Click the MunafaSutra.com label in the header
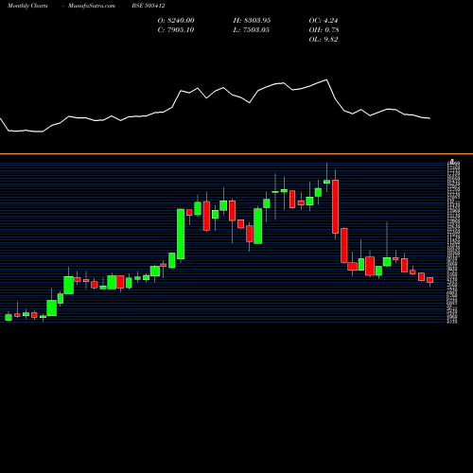The image size is (473, 473). point(92,6)
